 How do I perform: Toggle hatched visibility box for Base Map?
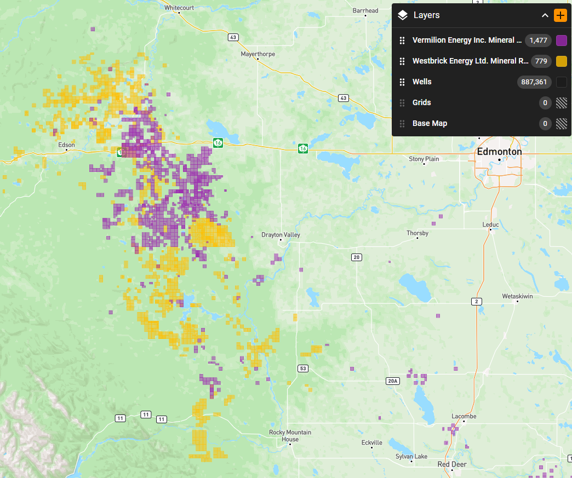click(x=562, y=124)
